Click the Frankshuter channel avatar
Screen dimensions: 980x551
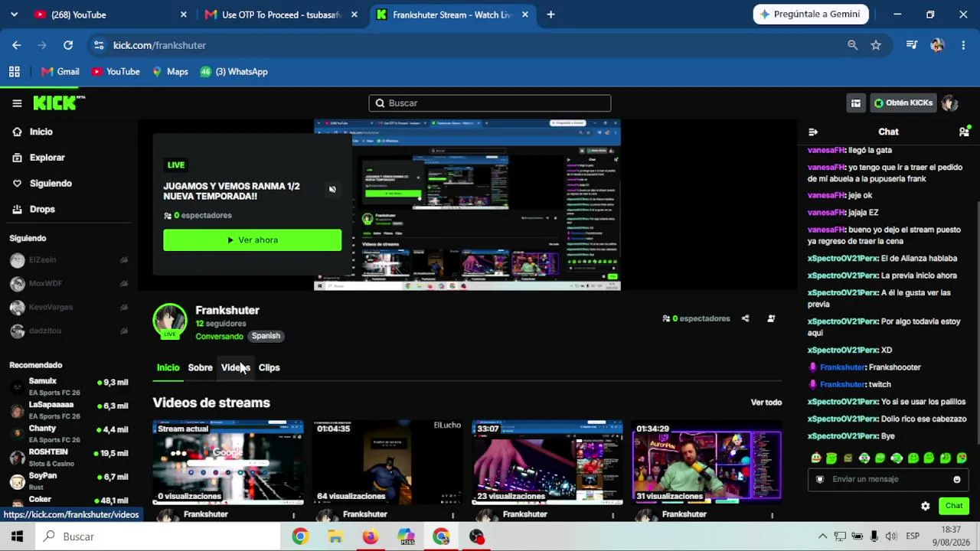click(170, 321)
